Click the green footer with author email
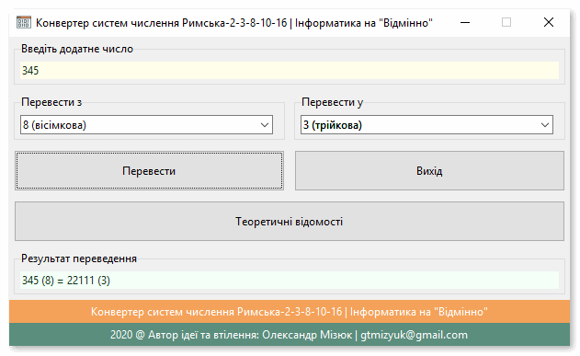 (290, 335)
